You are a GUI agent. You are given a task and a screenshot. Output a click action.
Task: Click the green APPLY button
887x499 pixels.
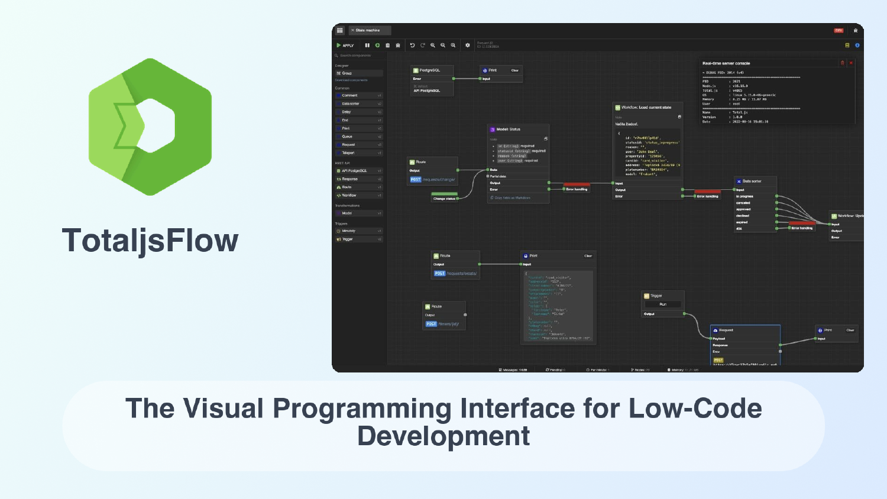(345, 46)
